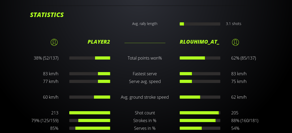Click the 38% (52/137) points value

click(46, 58)
